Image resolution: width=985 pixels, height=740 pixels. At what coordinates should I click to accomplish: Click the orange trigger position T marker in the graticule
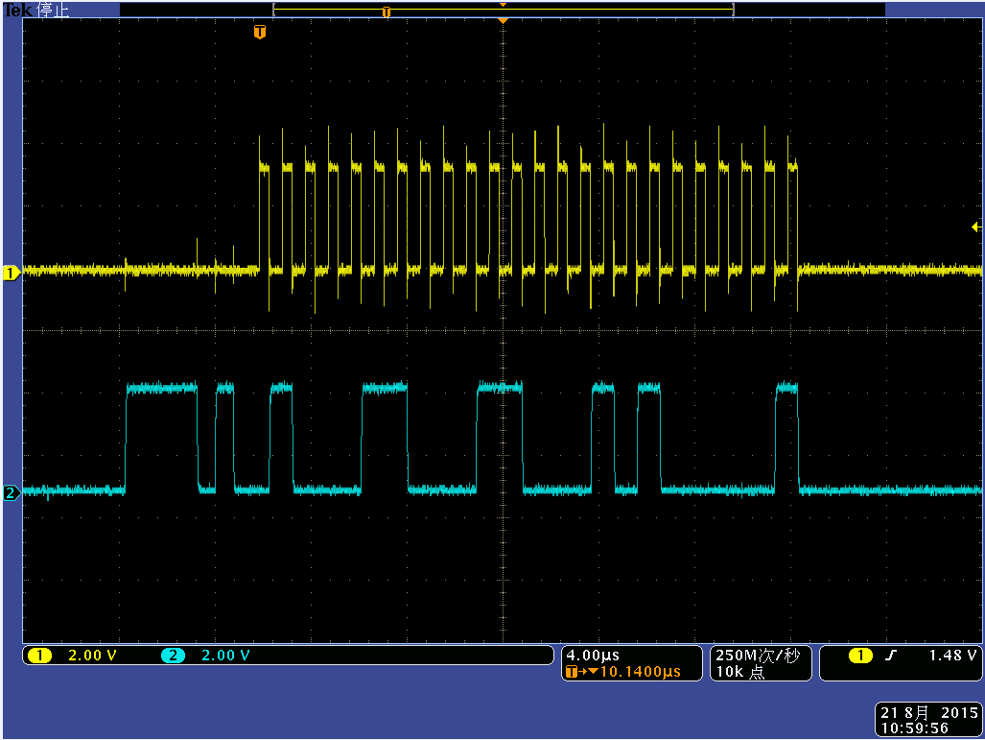pyautogui.click(x=260, y=32)
